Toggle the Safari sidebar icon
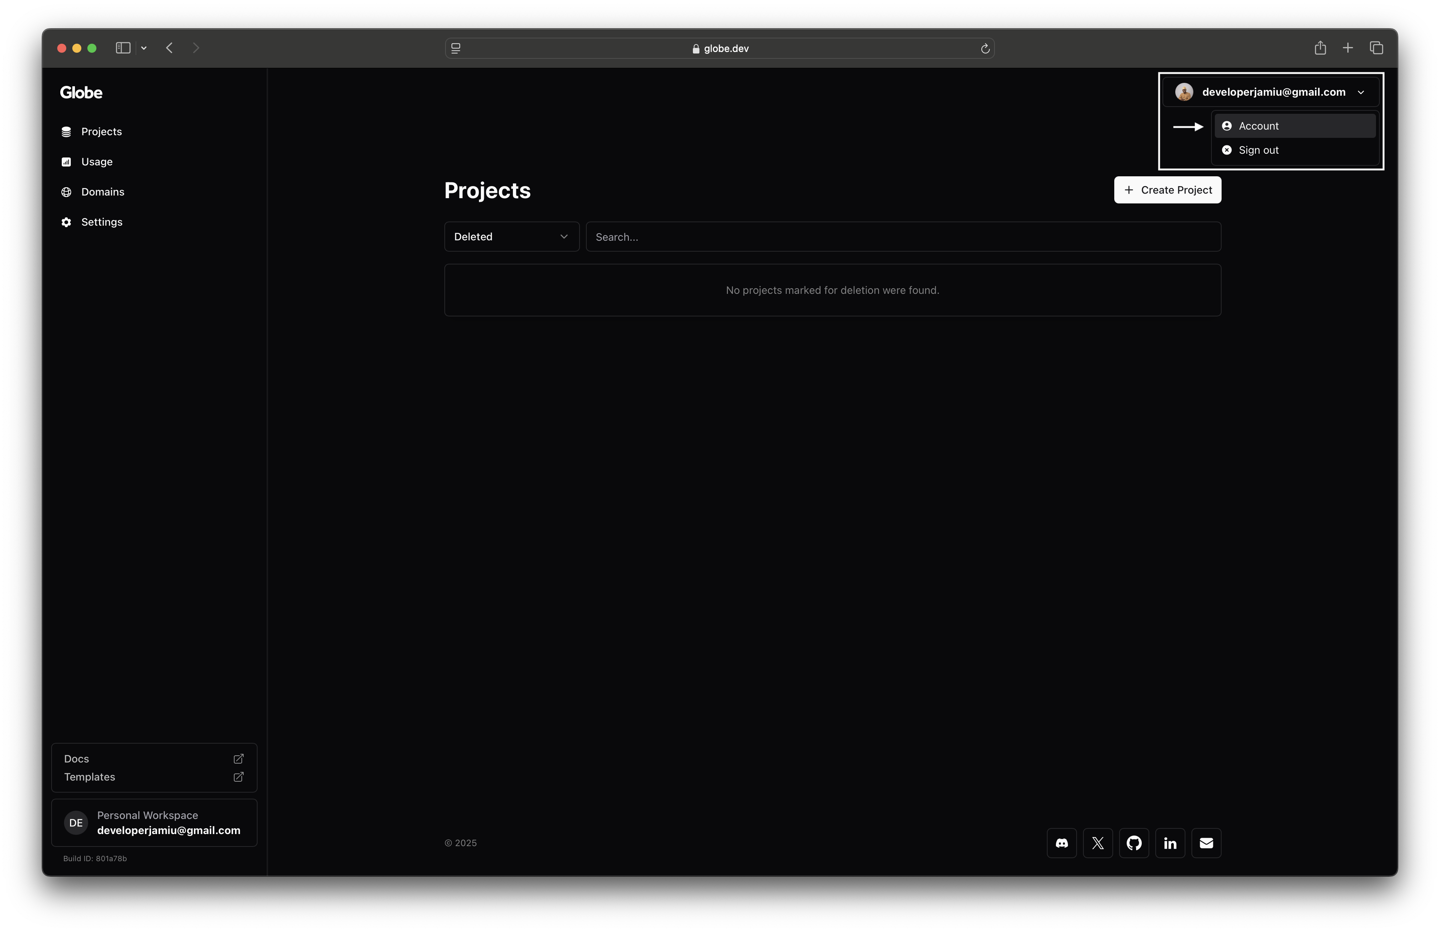This screenshot has width=1440, height=932. click(x=123, y=48)
